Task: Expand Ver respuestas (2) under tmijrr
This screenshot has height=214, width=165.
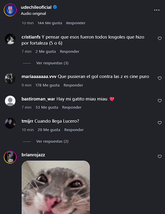Action: tap(52, 141)
